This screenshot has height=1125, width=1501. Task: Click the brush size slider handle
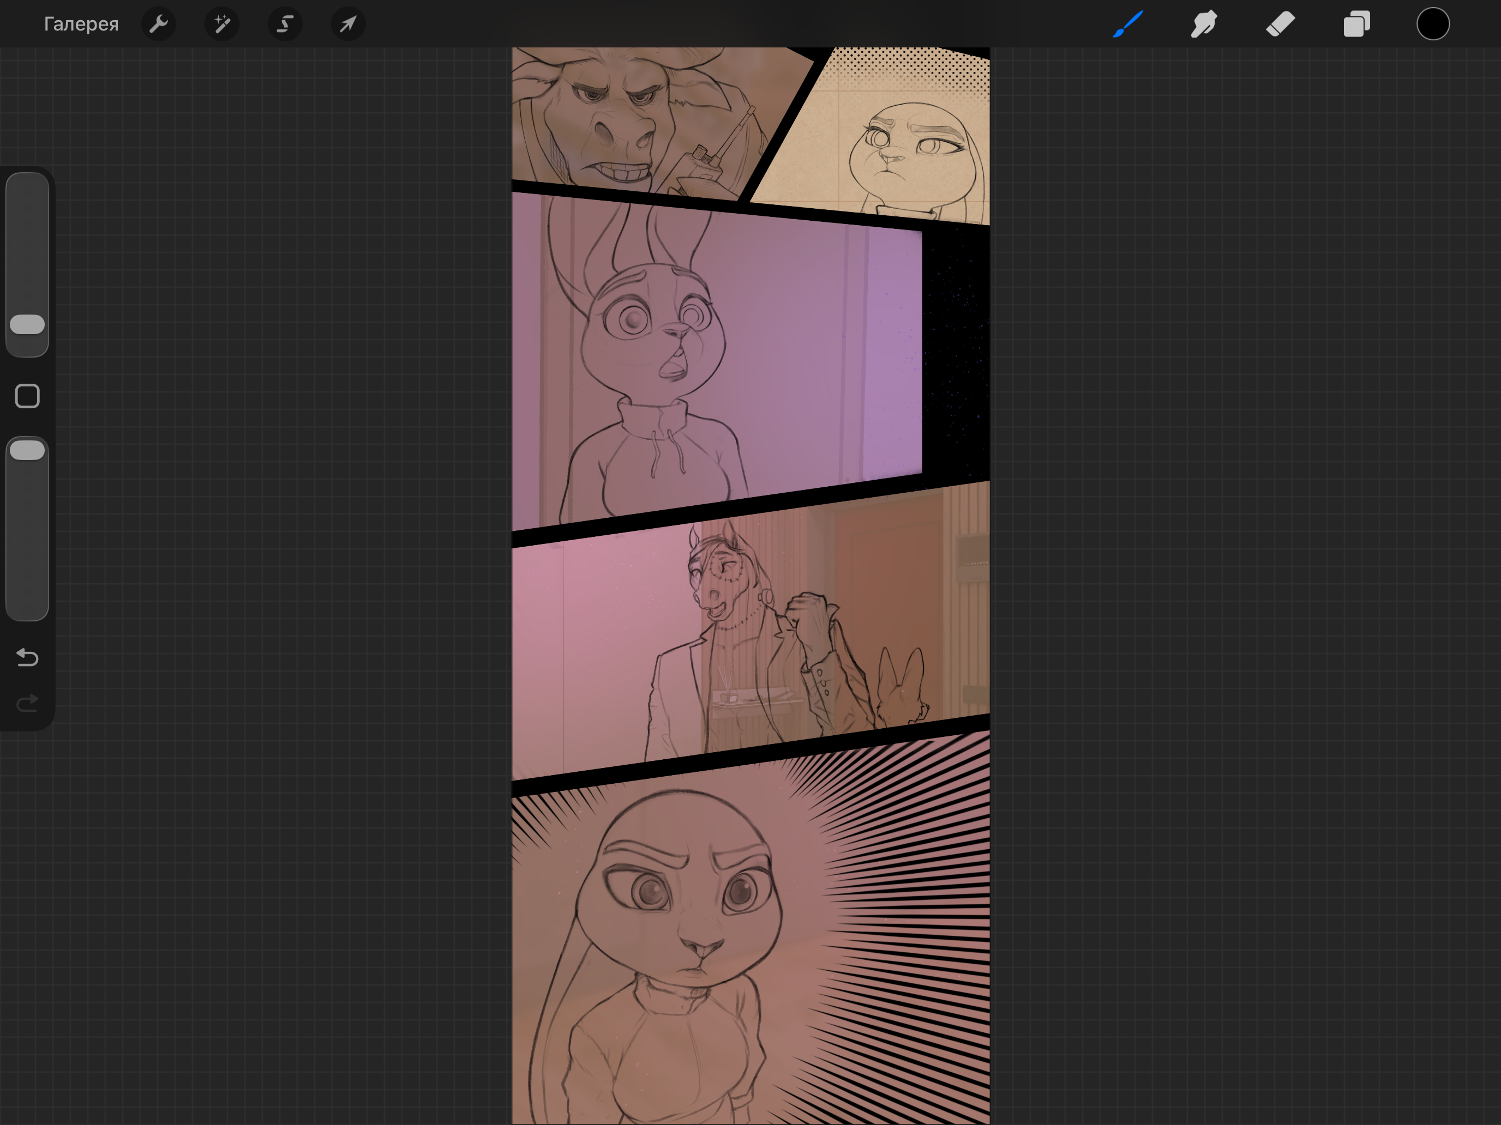click(x=27, y=324)
